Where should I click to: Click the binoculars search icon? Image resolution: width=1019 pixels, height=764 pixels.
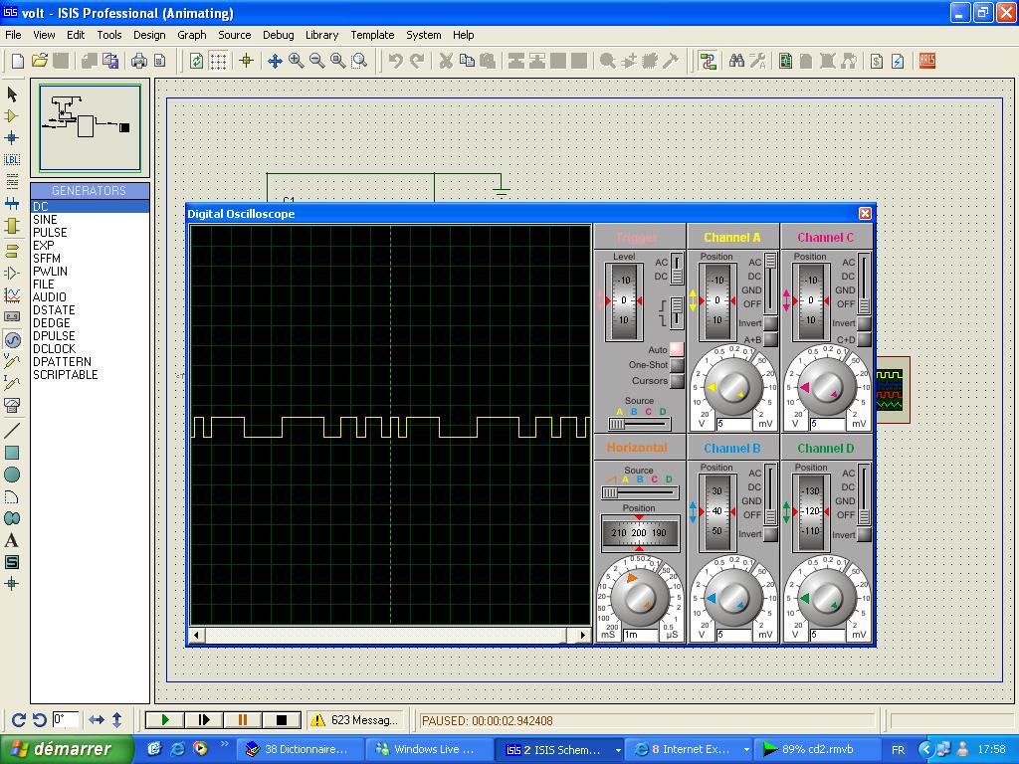[x=737, y=61]
